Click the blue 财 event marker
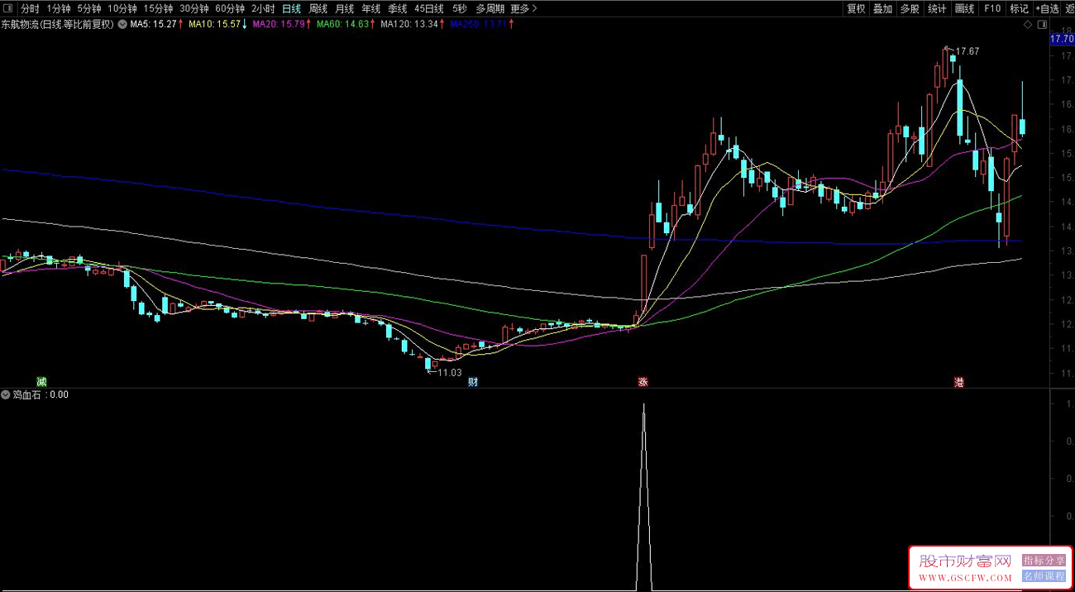Screen dimensions: 1075x592 point(472,381)
